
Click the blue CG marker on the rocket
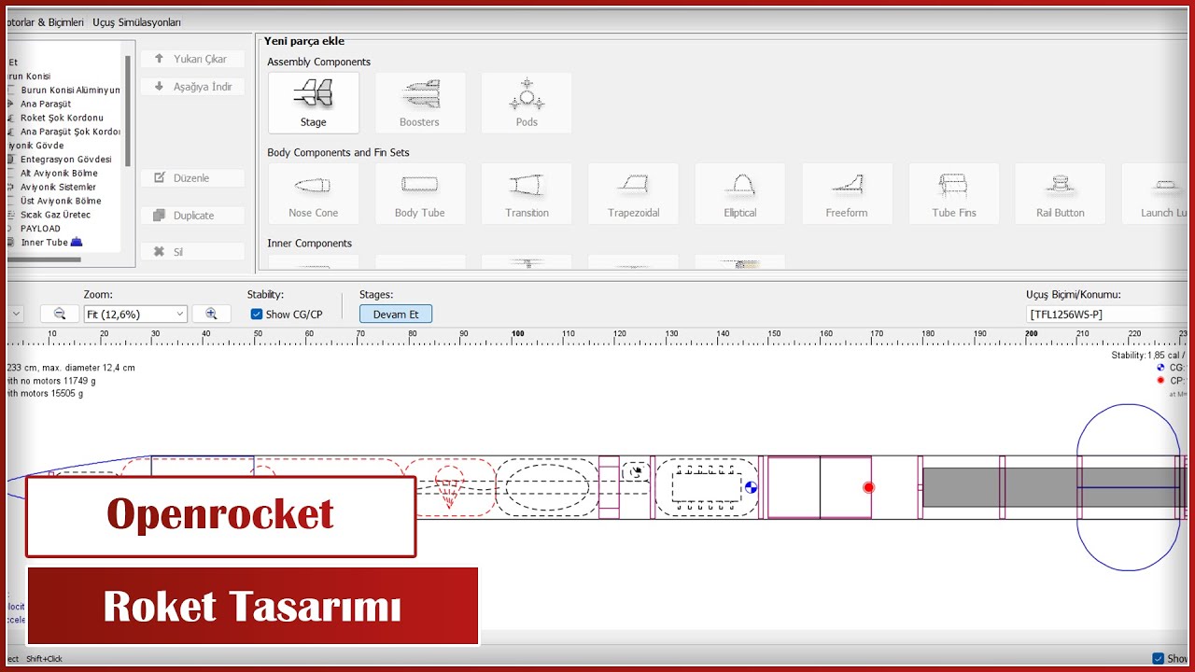click(x=751, y=487)
